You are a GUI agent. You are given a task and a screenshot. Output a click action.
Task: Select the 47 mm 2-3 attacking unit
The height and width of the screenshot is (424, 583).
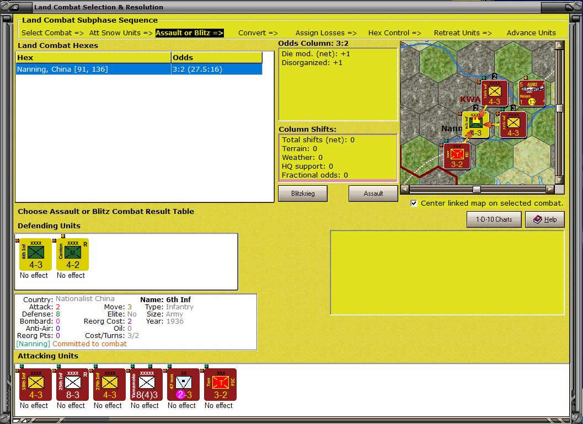click(183, 384)
